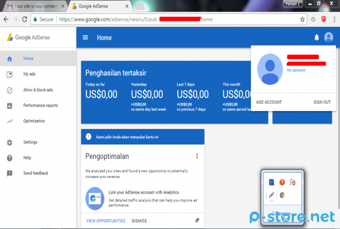The width and height of the screenshot is (340, 229).
Task: Pin the Pengoptimalan card
Action: 197,220
